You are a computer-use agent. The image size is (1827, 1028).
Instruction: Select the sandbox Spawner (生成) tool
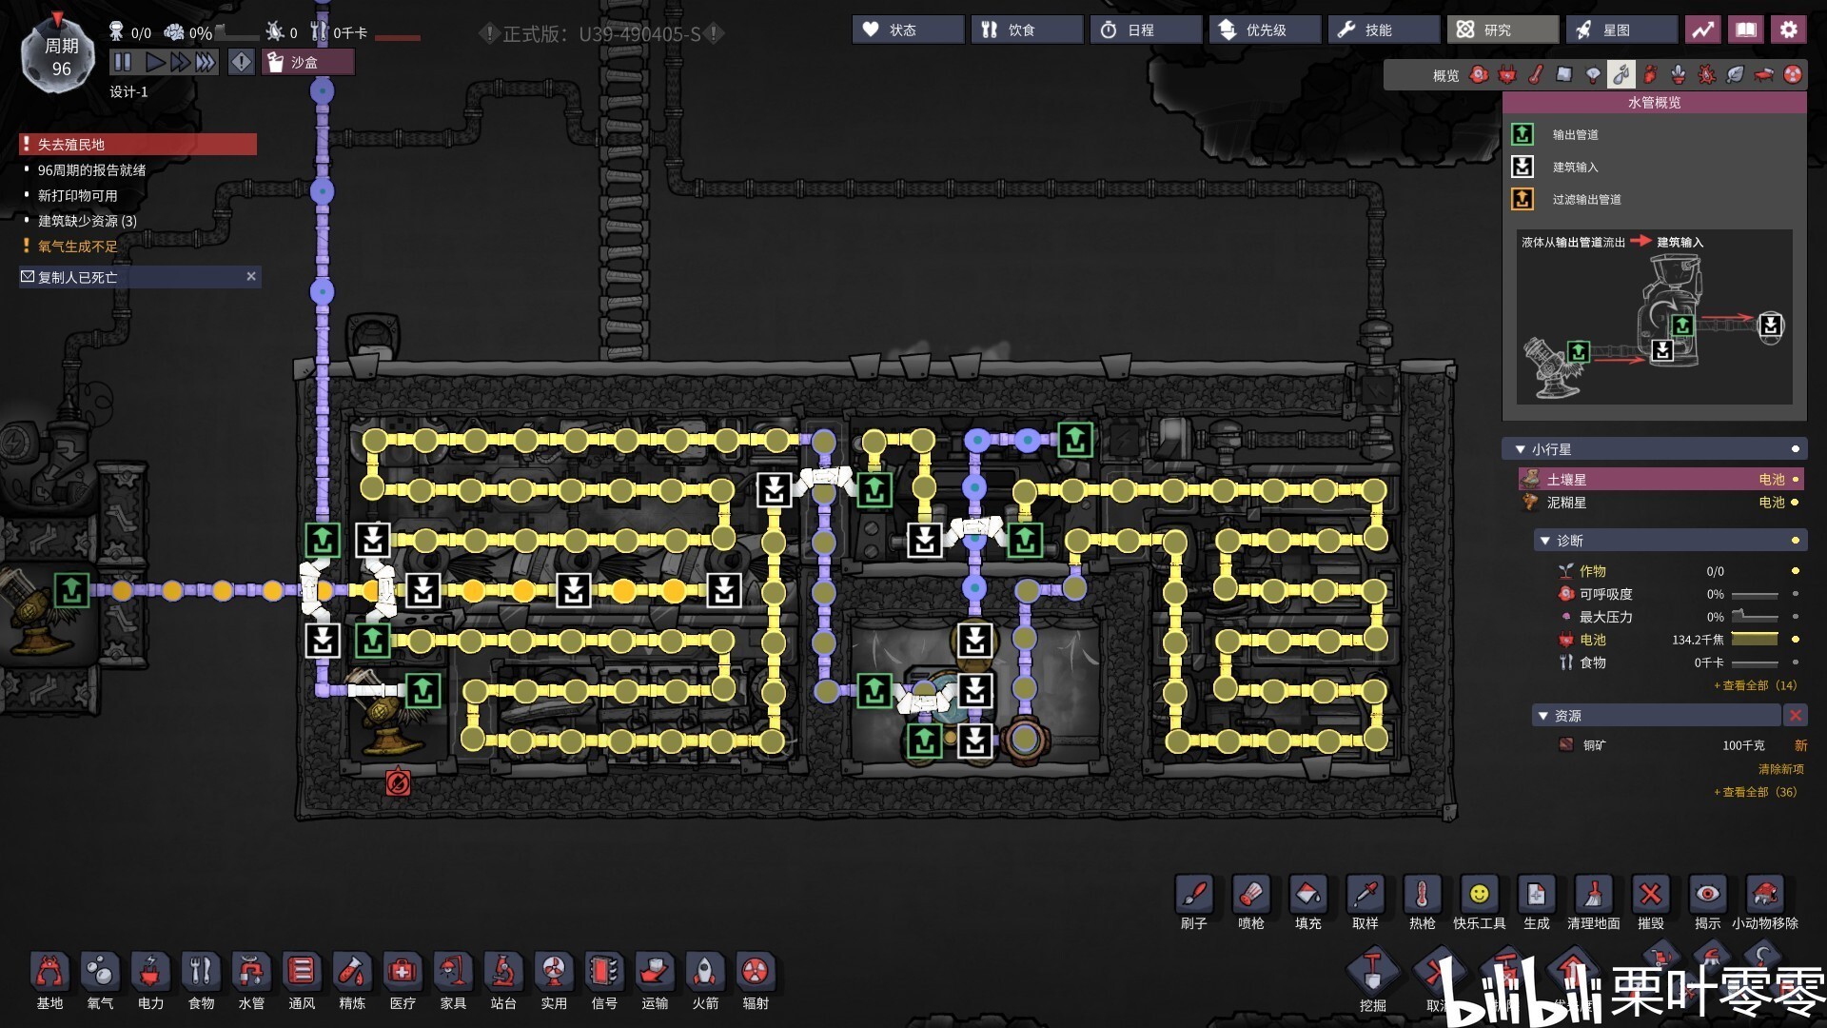pyautogui.click(x=1537, y=902)
